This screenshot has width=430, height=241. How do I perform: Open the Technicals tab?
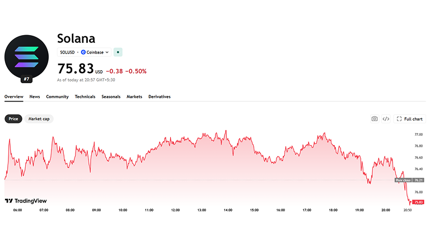point(85,97)
